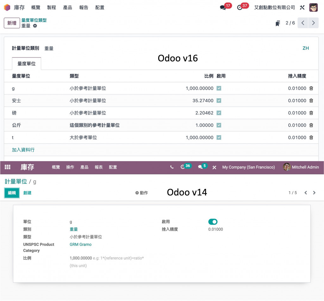Open the v16 messages chat icon
324x301 pixels.
223,8
